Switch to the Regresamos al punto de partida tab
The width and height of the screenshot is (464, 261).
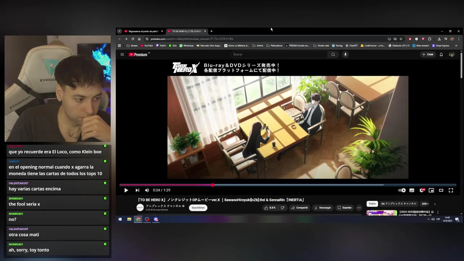[x=143, y=31]
